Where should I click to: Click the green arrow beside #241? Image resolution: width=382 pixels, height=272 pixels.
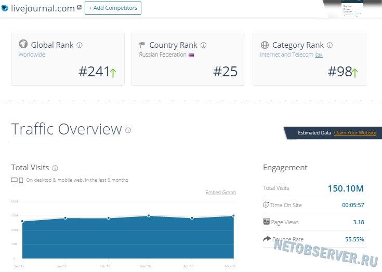[x=113, y=73]
